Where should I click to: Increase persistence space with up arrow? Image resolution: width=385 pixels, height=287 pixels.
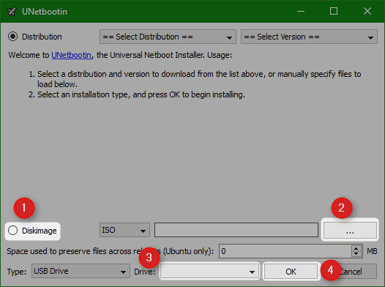tap(356, 248)
